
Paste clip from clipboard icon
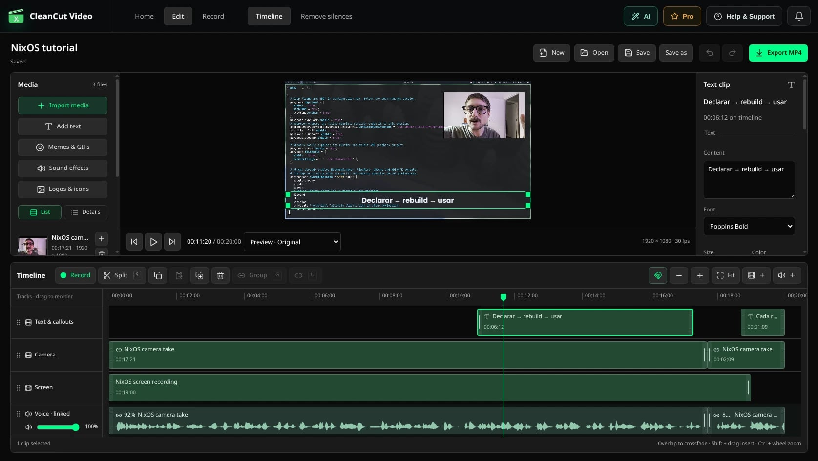[x=179, y=275]
